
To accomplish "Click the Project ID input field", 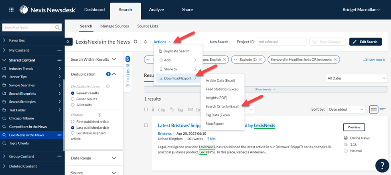I will (x=281, y=42).
